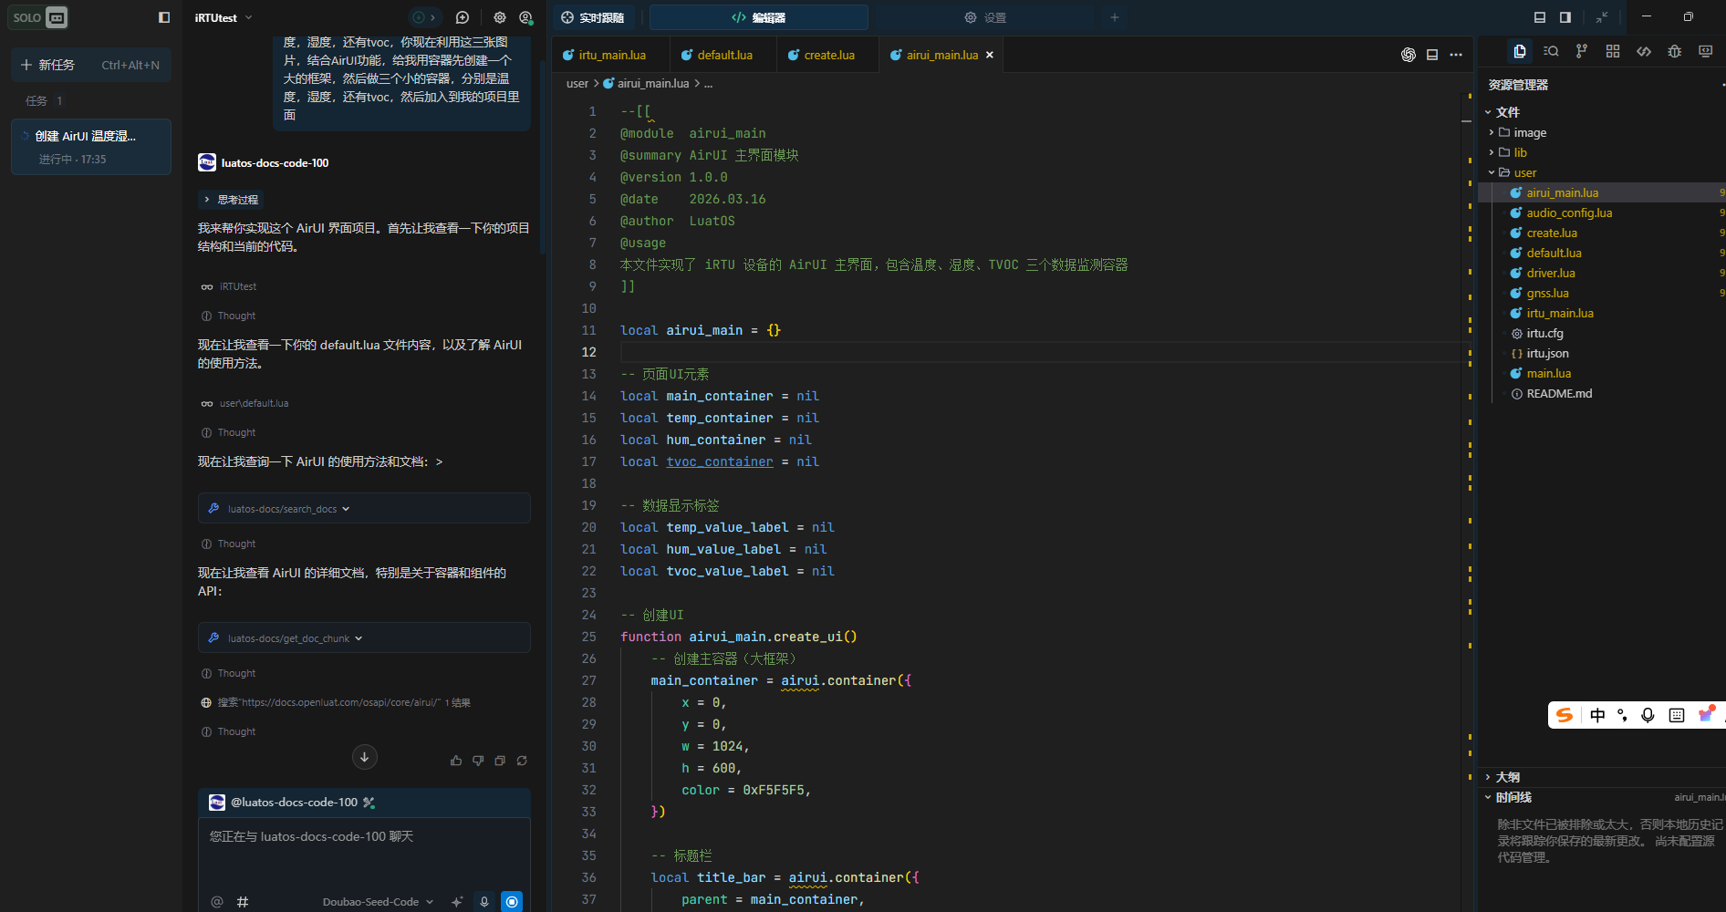
Task: Open the code link panel icon
Action: pyautogui.click(x=1644, y=51)
